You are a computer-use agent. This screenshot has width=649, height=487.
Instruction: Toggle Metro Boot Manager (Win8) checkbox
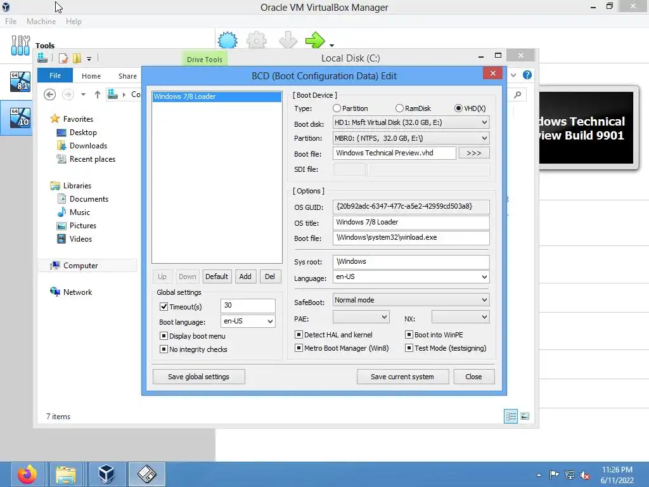[x=299, y=348]
